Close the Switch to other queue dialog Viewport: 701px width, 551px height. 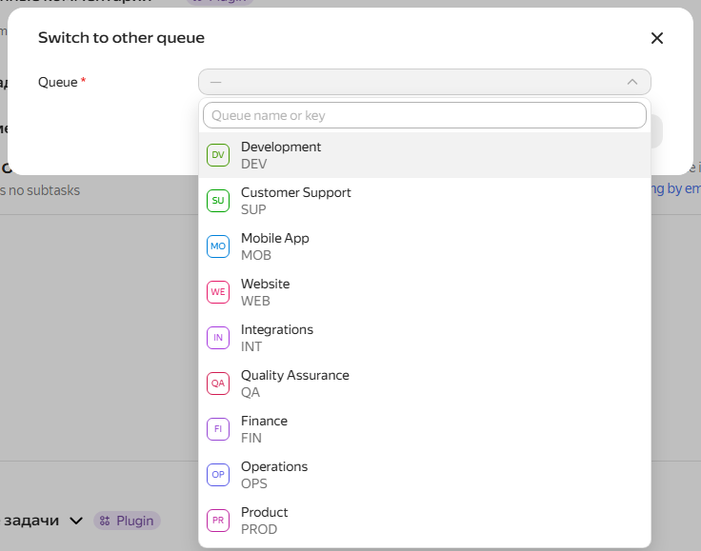[x=657, y=38]
